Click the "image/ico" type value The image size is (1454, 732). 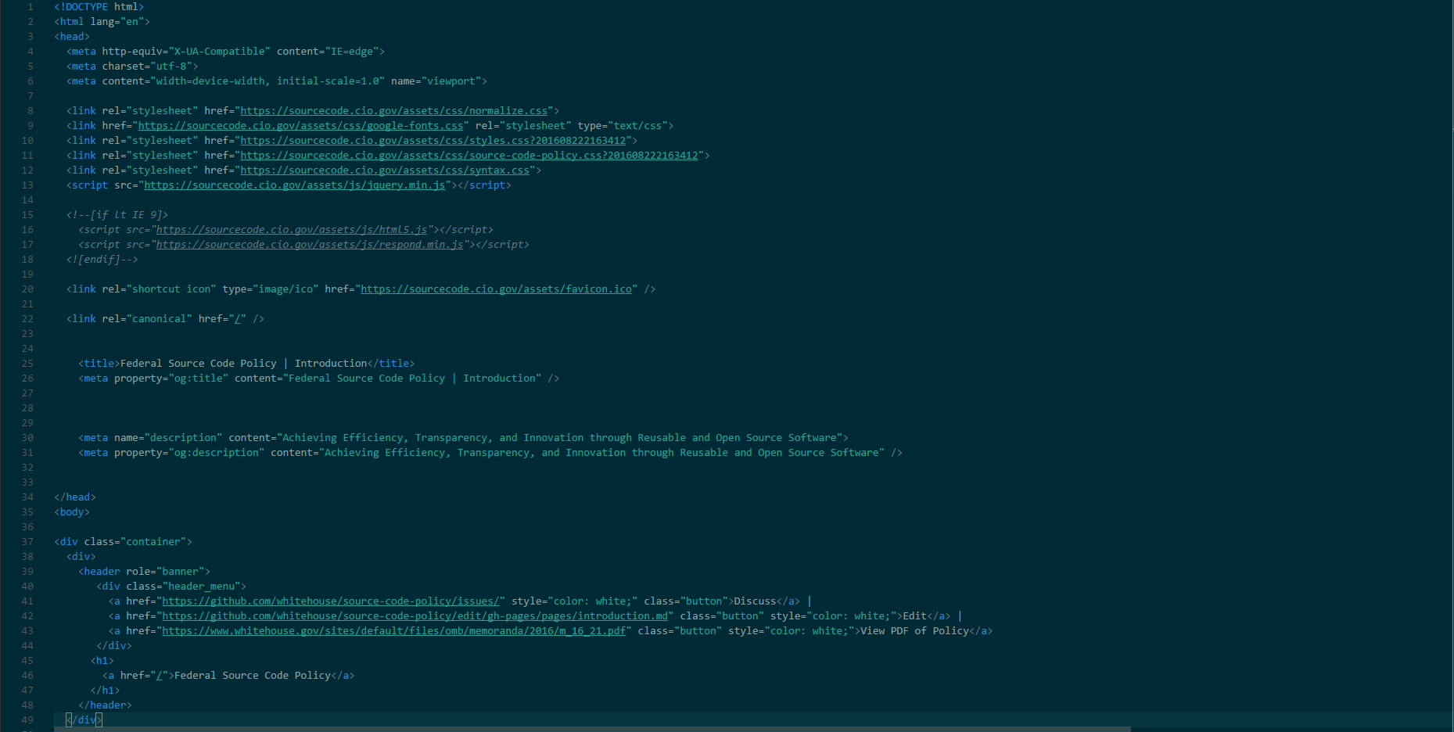pyautogui.click(x=285, y=289)
